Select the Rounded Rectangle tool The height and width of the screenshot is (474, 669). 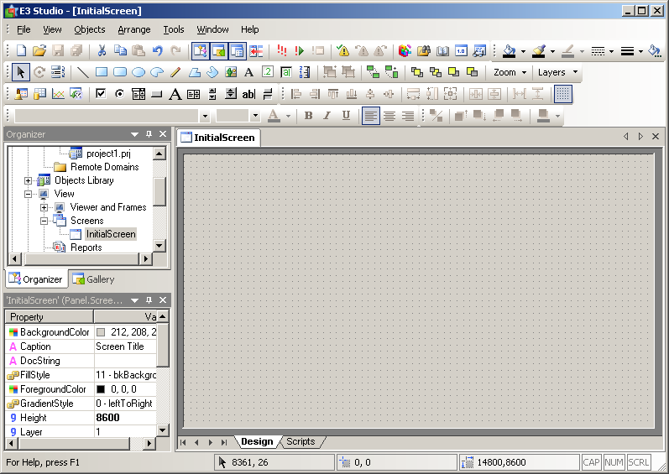pos(120,72)
